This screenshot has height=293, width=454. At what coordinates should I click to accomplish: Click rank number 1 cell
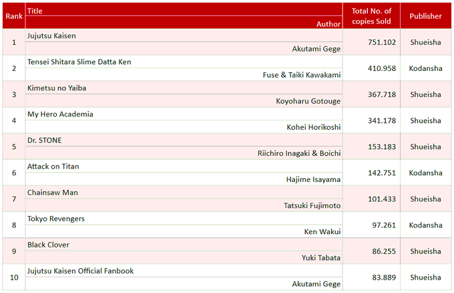pos(14,42)
